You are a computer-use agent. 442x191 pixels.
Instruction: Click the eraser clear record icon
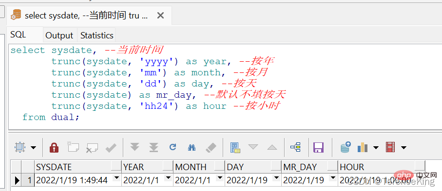211,147
